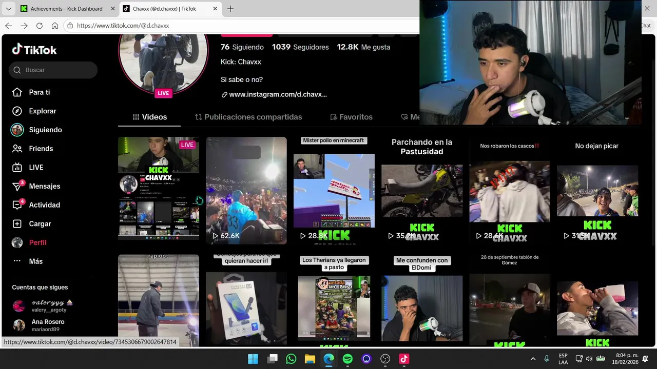Click the Más three-dots icon
Image resolution: width=657 pixels, height=369 pixels.
point(17,261)
